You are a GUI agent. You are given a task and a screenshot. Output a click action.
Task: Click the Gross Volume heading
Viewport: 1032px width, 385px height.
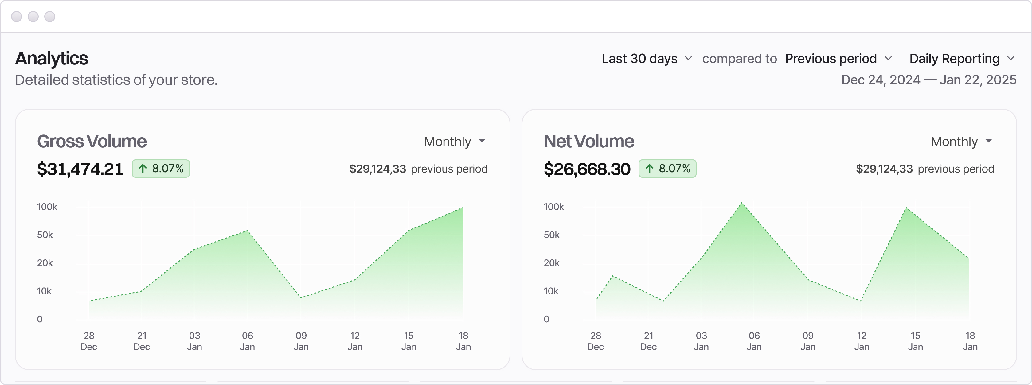coord(92,142)
